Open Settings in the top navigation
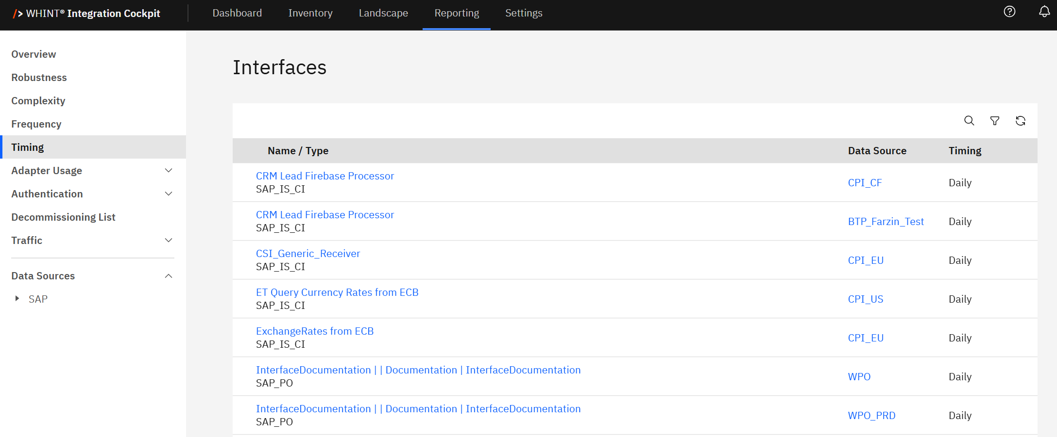The image size is (1057, 437). 524,13
